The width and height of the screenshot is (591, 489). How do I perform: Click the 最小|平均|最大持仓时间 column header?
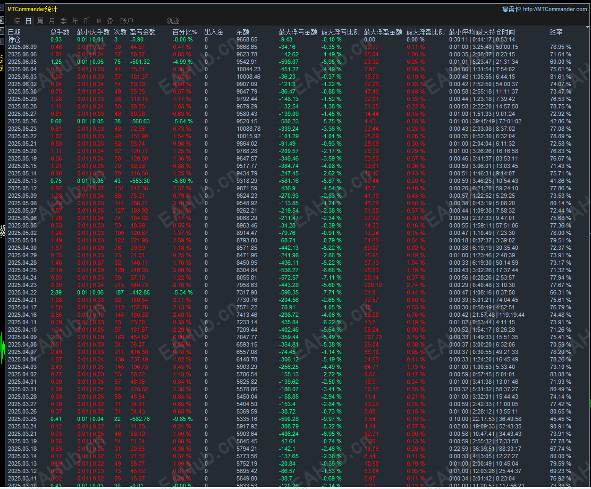[482, 32]
